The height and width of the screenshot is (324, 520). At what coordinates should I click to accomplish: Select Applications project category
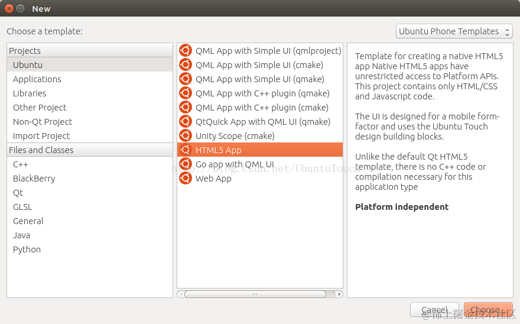(x=90, y=79)
